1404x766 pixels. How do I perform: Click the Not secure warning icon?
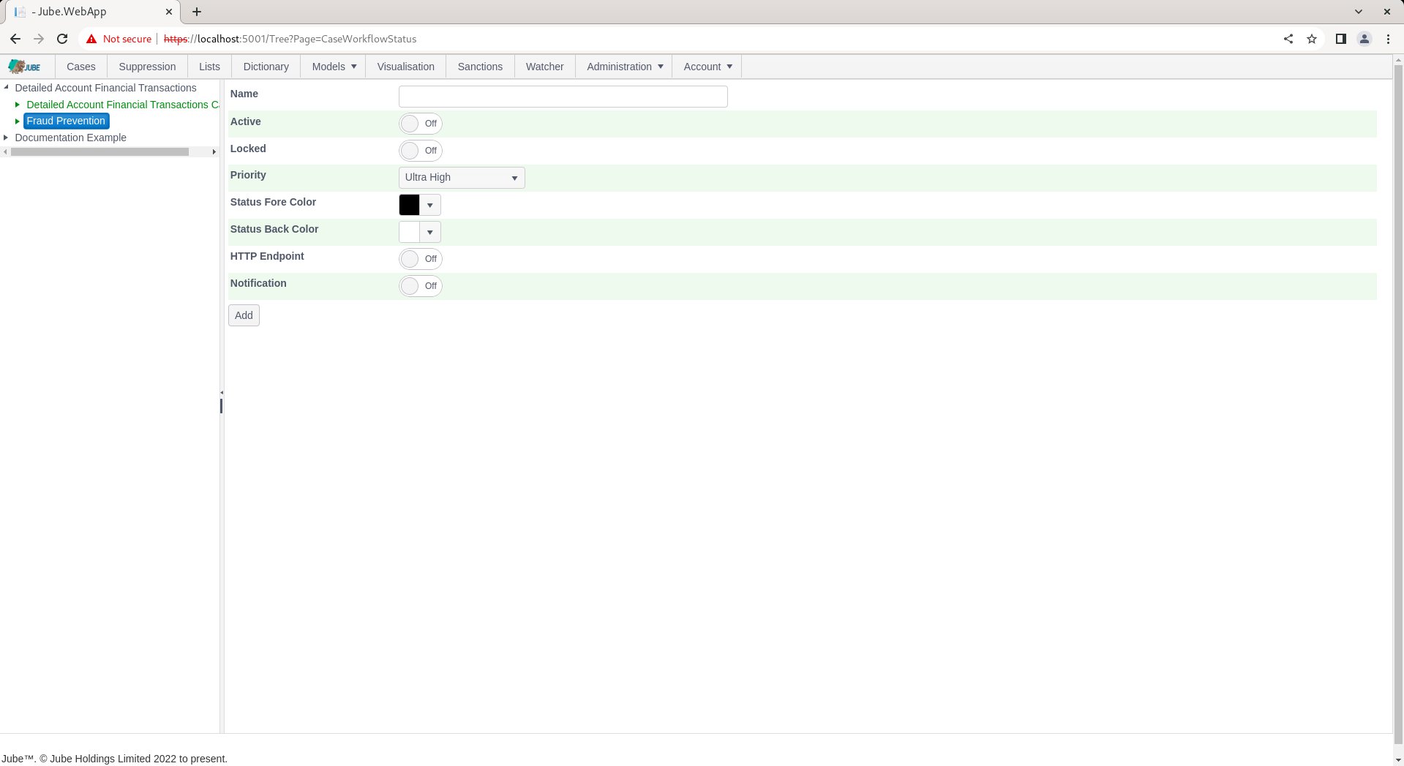click(x=91, y=39)
